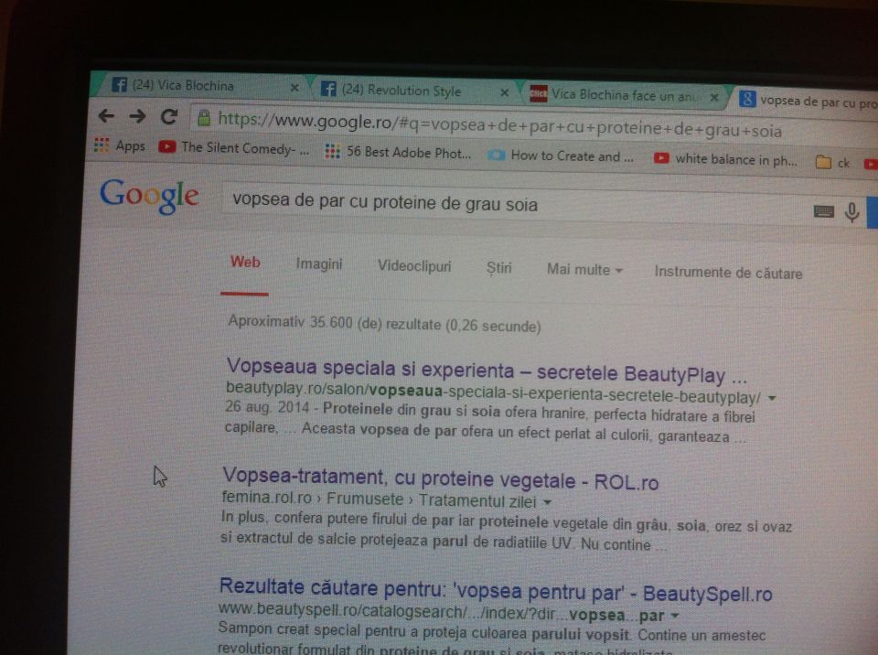Close the Vica Blochina face un anu tab
The image size is (878, 655).
pos(714,98)
